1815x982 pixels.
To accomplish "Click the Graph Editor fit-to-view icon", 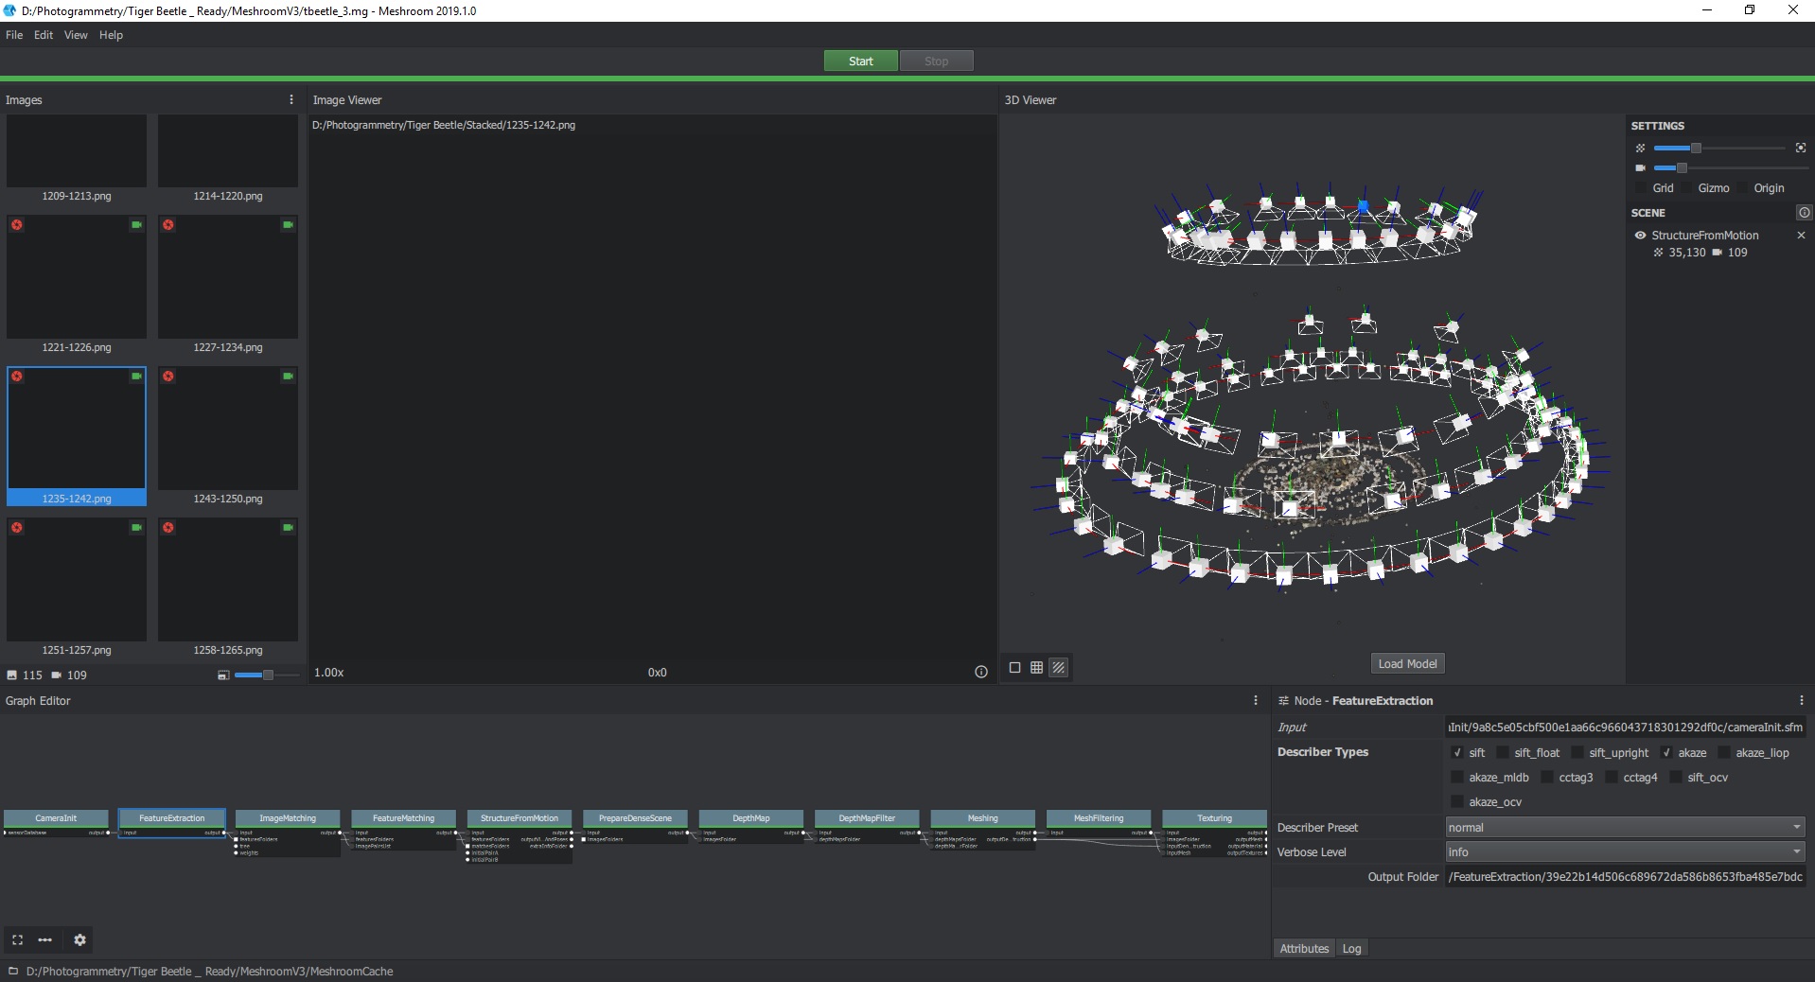I will click(17, 939).
